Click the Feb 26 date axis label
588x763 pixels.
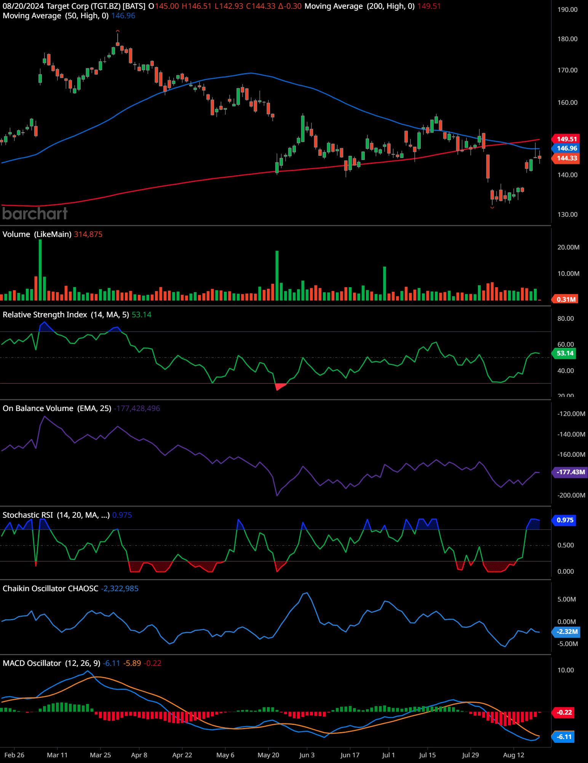[x=14, y=755]
